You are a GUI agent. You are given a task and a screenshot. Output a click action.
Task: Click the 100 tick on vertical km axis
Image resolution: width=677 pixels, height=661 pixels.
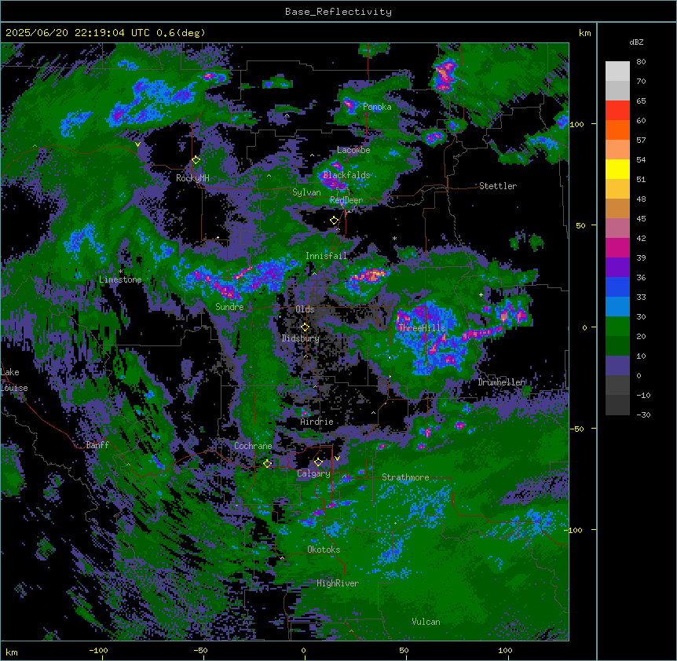(576, 124)
